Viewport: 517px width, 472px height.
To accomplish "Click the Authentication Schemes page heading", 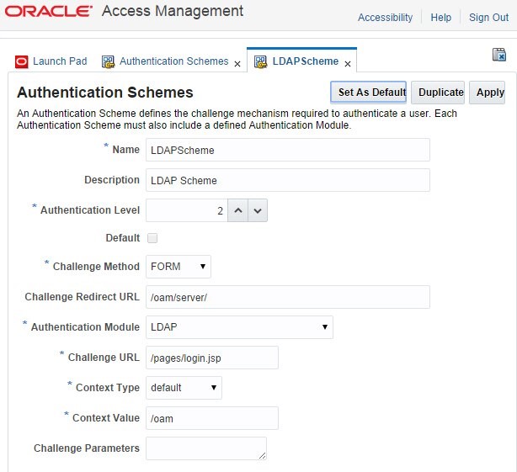I will pyautogui.click(x=105, y=93).
